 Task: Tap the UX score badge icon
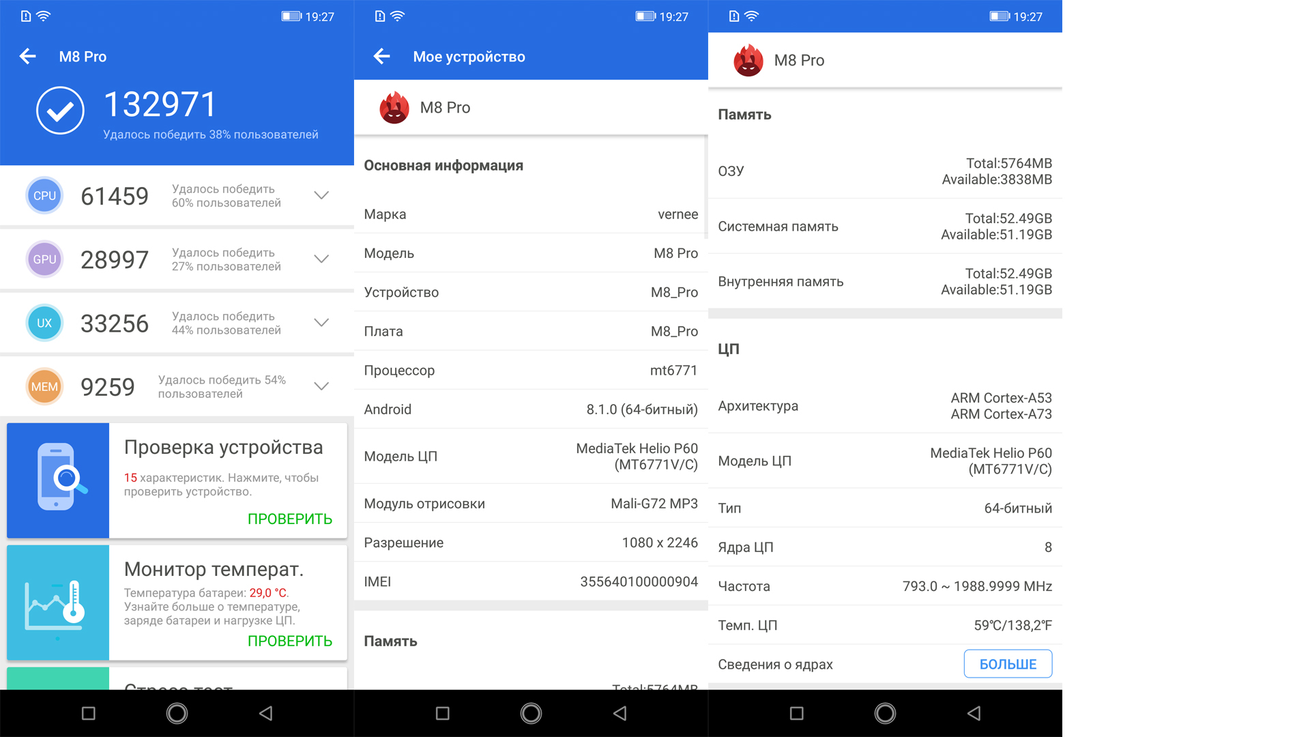click(44, 323)
